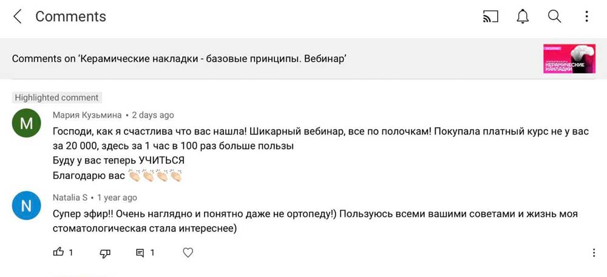Open notifications bell
Viewport: 607px width, 277px height.
[x=523, y=17]
